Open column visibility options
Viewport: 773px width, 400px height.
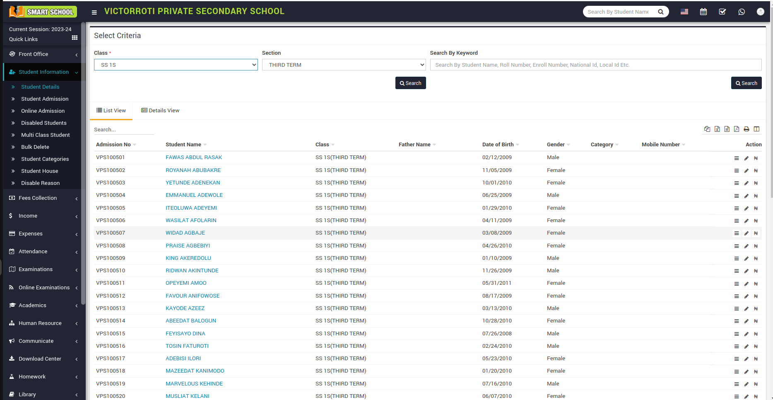(756, 129)
